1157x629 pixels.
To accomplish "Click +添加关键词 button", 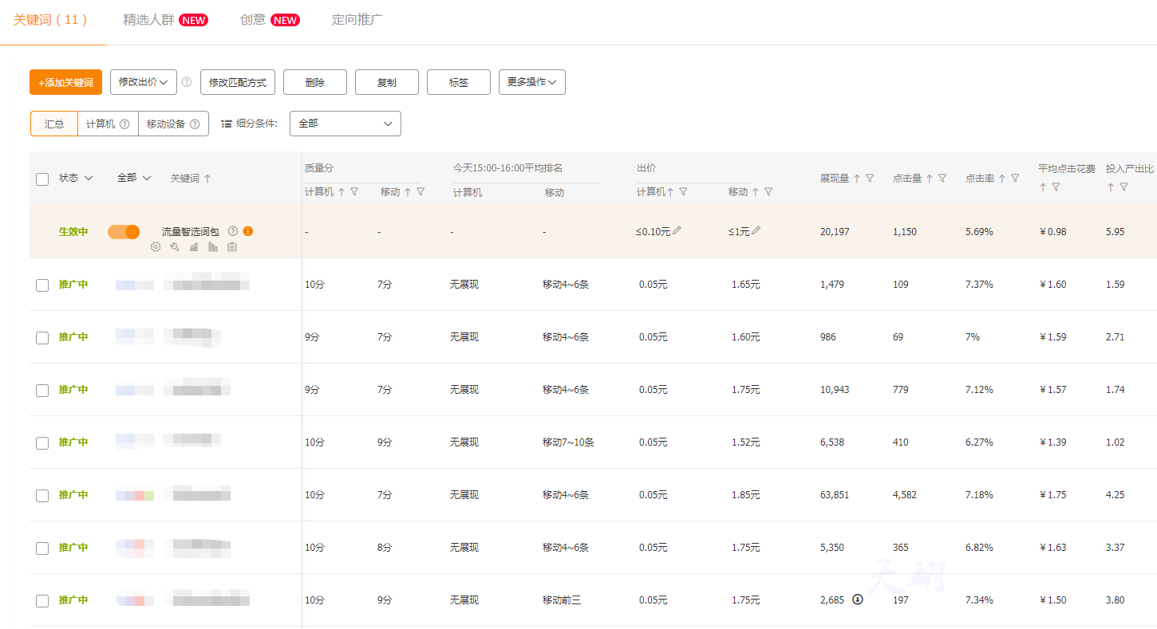I will pyautogui.click(x=65, y=82).
